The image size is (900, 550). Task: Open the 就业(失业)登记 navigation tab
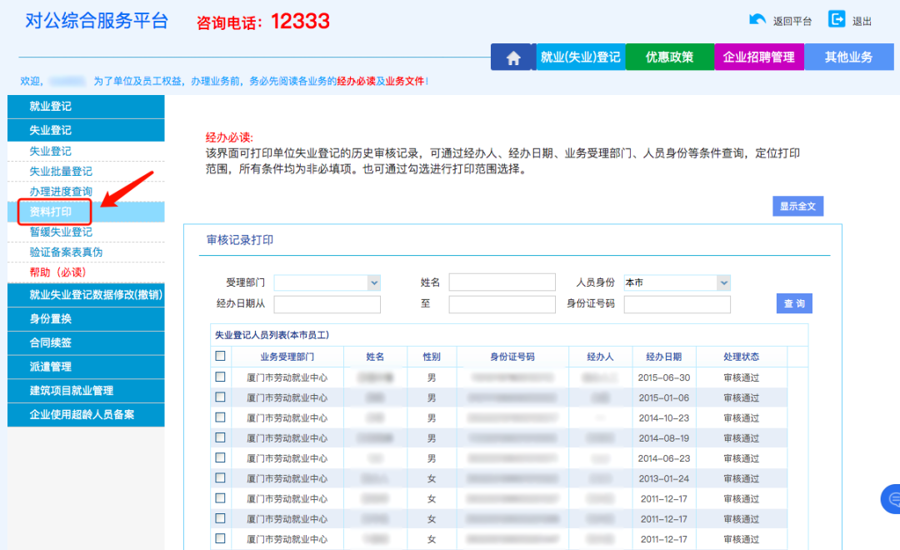click(x=580, y=57)
